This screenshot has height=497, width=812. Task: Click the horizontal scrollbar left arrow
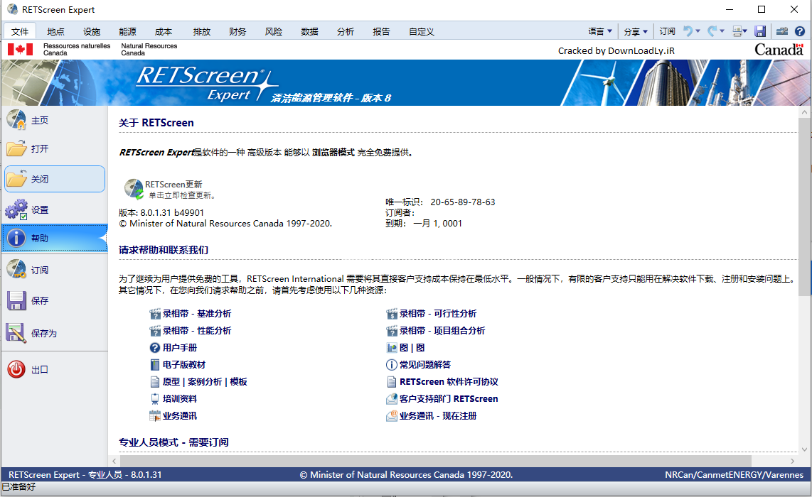[x=114, y=461]
